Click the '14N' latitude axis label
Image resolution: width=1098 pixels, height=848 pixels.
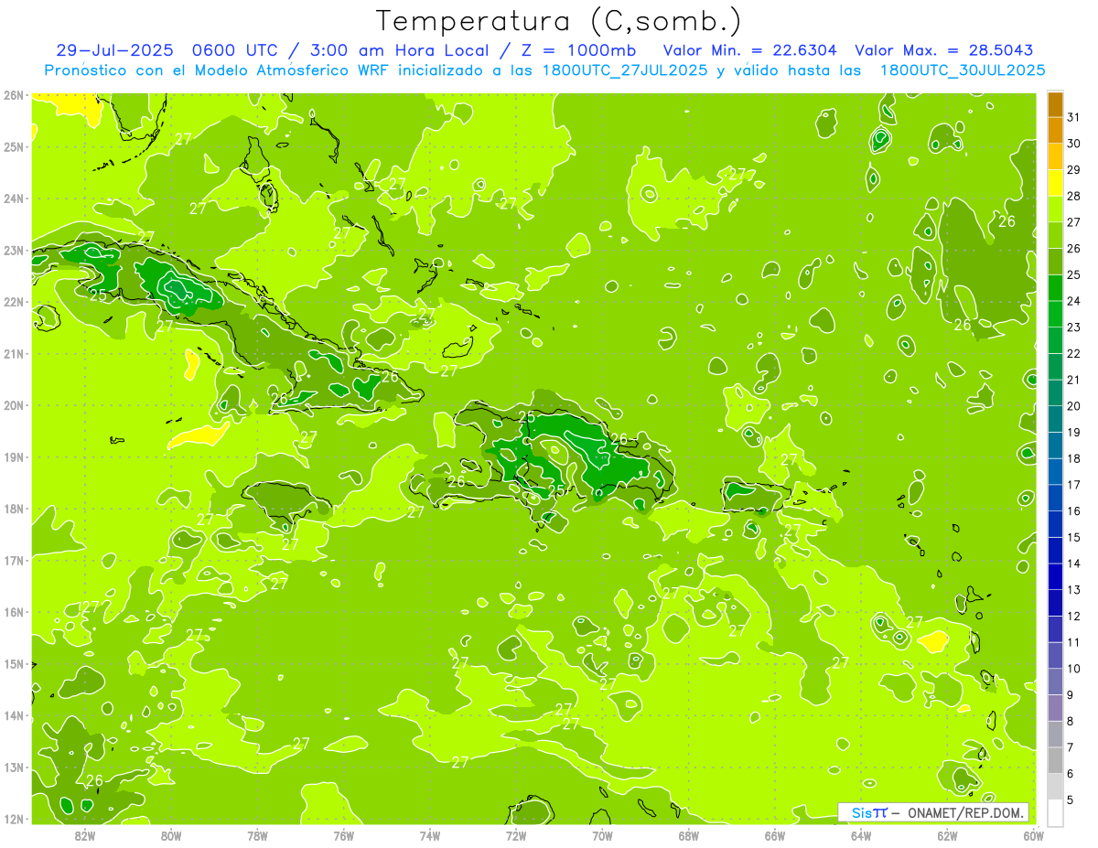click(14, 715)
